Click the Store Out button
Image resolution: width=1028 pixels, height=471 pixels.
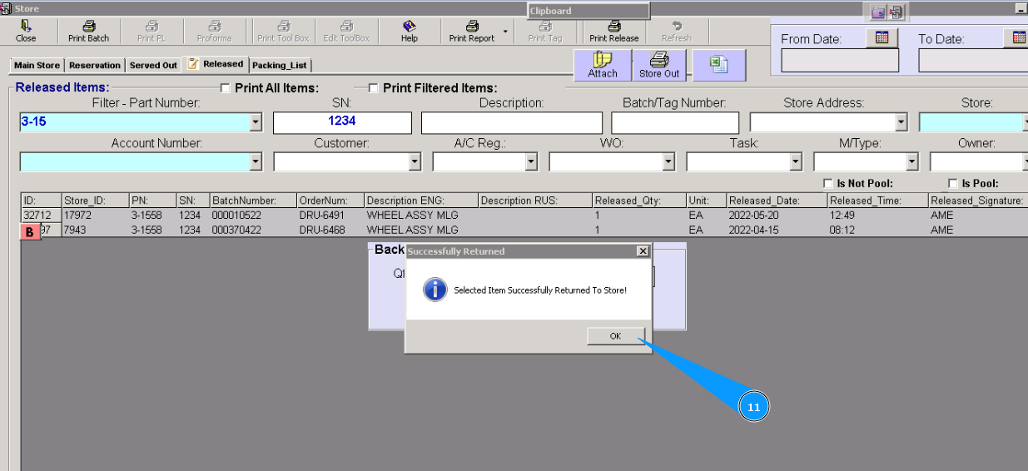pos(659,65)
